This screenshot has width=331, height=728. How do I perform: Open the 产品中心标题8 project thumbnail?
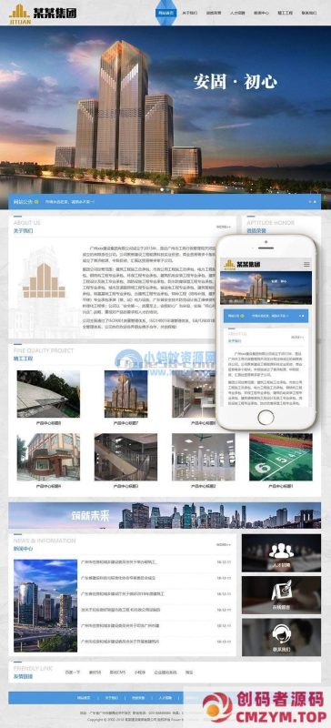click(x=48, y=394)
